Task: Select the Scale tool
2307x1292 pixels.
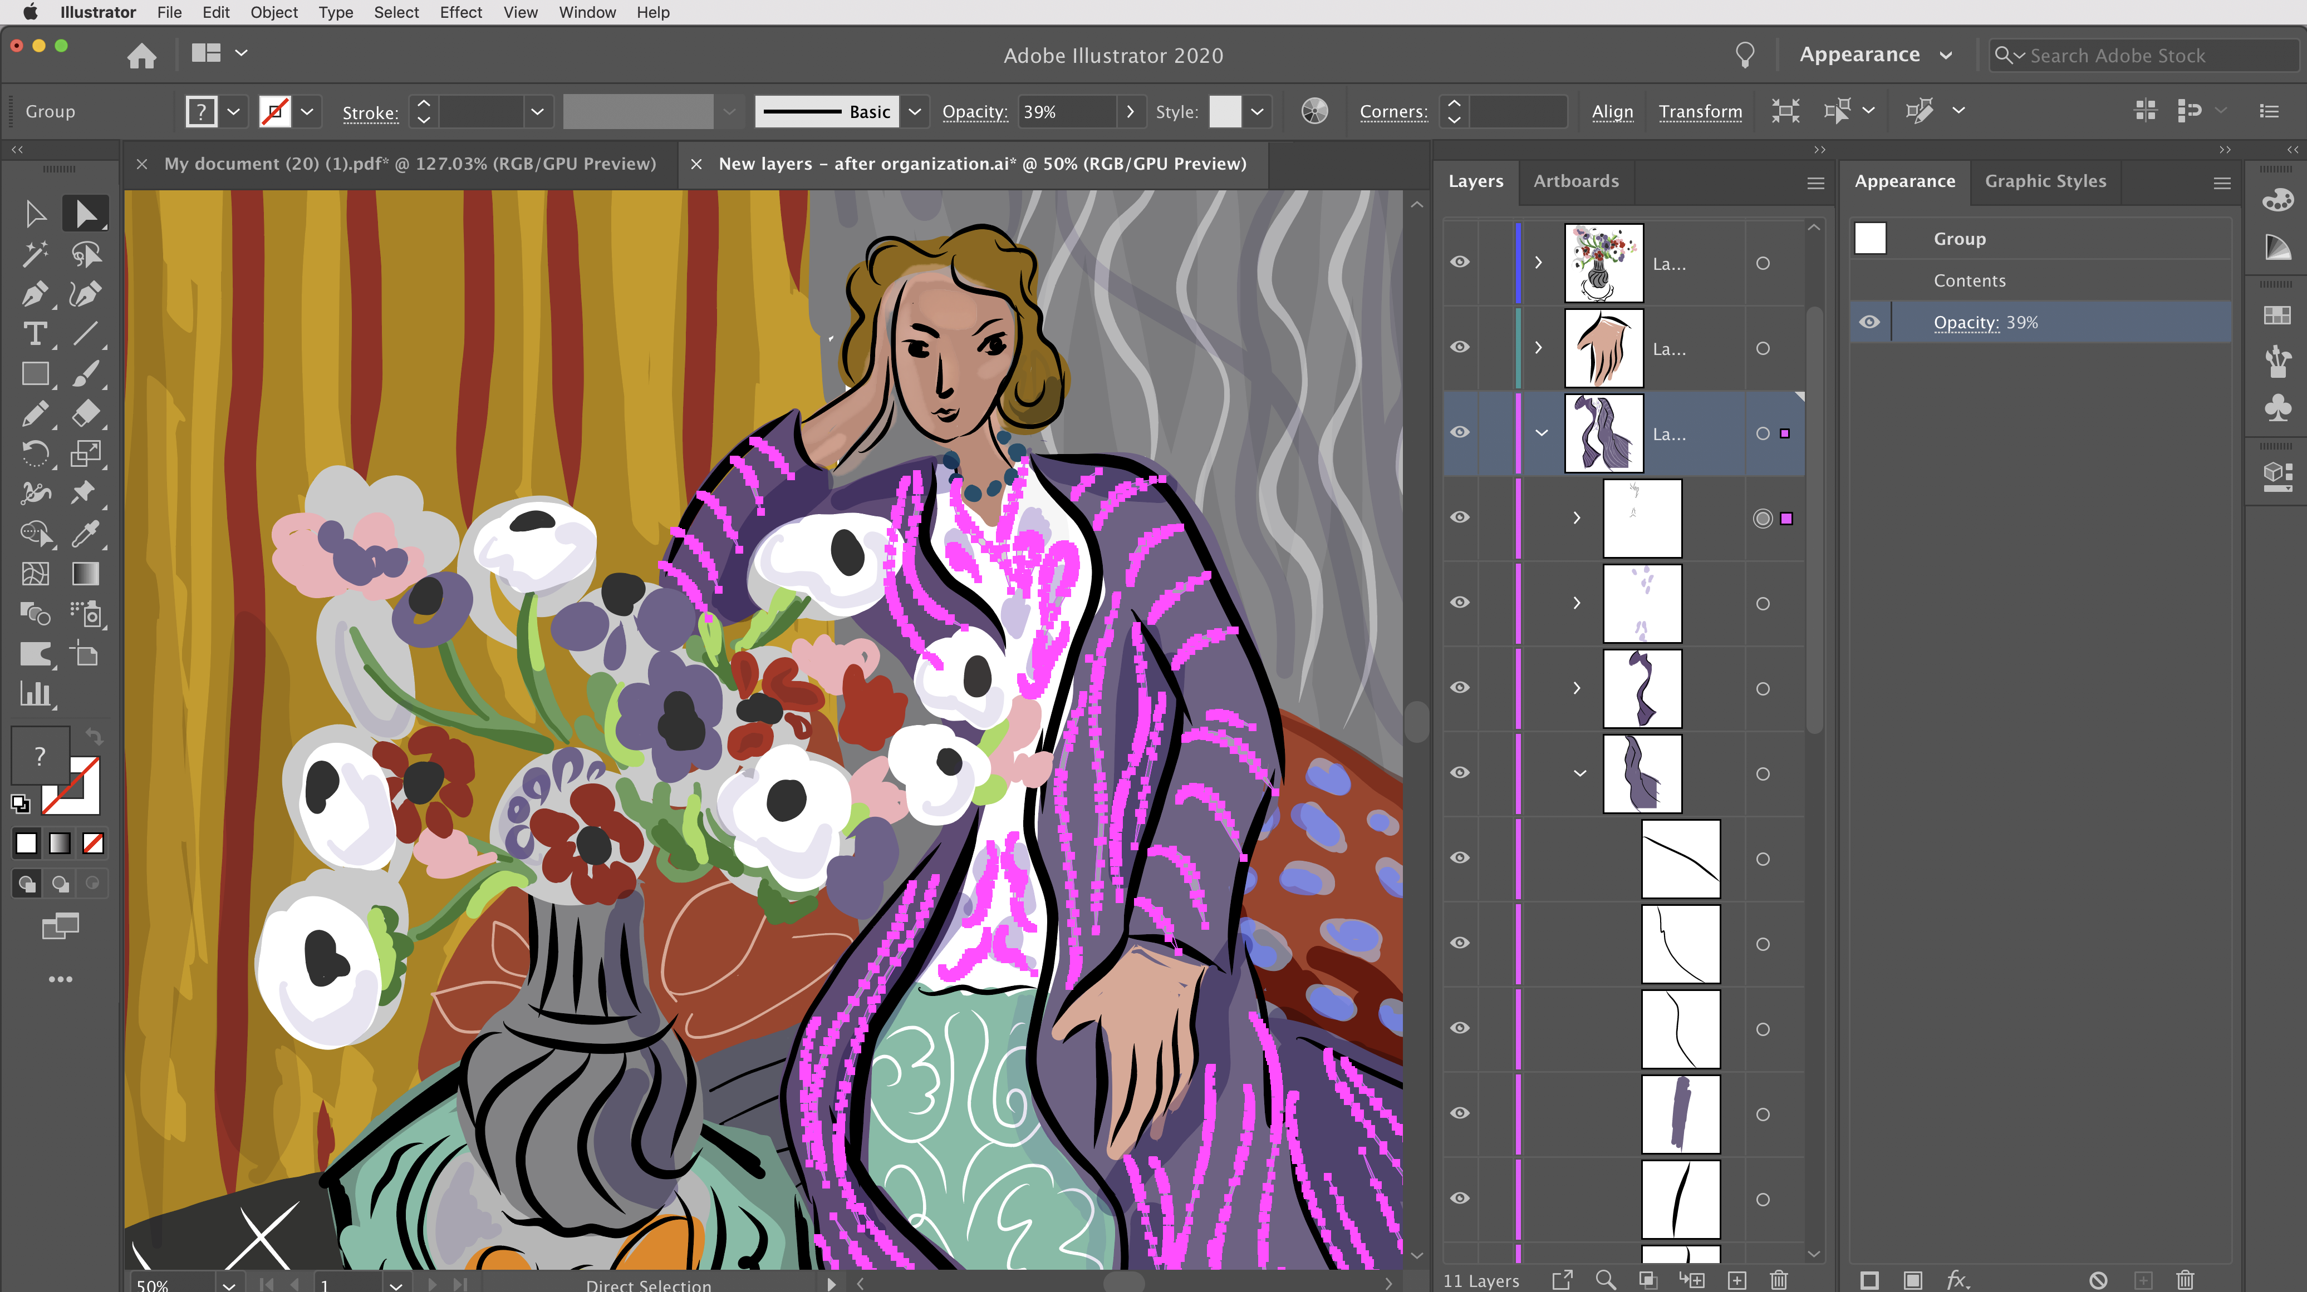Action: (x=85, y=454)
